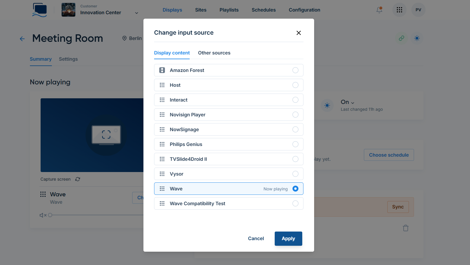
Task: Switch to the Display content tab
Action: [x=172, y=53]
